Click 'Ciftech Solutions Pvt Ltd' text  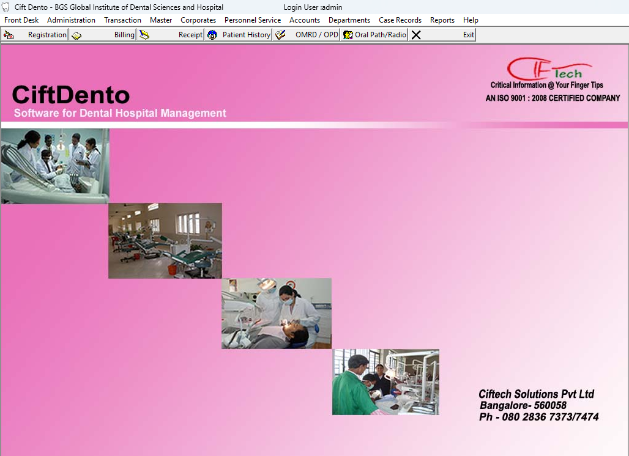pyautogui.click(x=537, y=394)
